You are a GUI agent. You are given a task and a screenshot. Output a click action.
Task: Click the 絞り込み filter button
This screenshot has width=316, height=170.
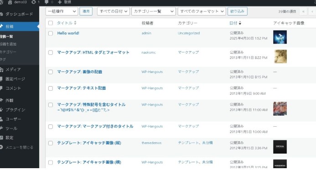pos(238,11)
